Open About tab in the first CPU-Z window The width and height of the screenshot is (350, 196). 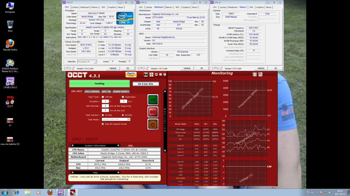[121, 7]
